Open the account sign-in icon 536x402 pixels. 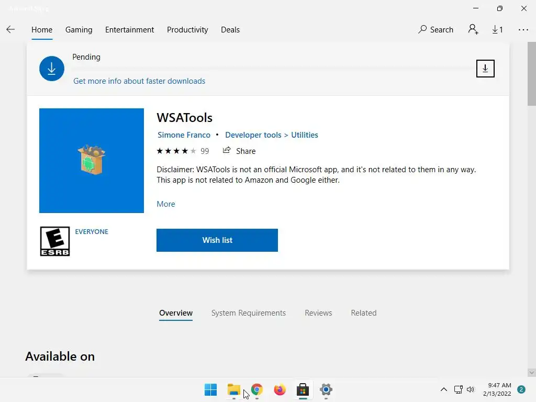(473, 29)
